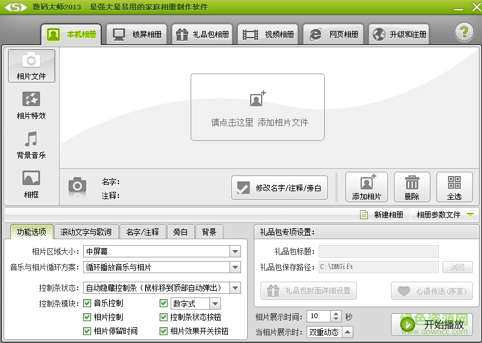Select the 旁白 tab
The width and height of the screenshot is (482, 343).
click(x=180, y=232)
